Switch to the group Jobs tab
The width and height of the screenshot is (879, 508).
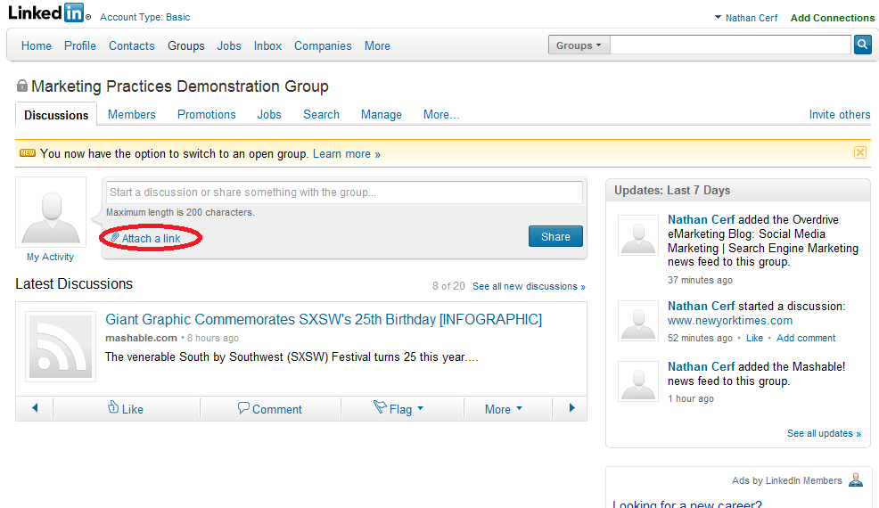(x=269, y=114)
